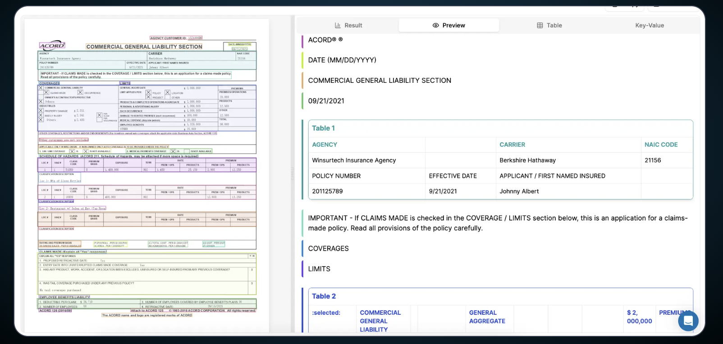Click the LIMITS heading in the document
The image size is (723, 344).
coord(125,83)
